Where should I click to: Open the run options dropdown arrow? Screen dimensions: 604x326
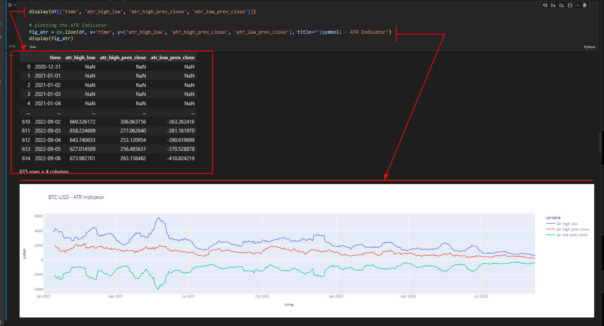[x=15, y=5]
